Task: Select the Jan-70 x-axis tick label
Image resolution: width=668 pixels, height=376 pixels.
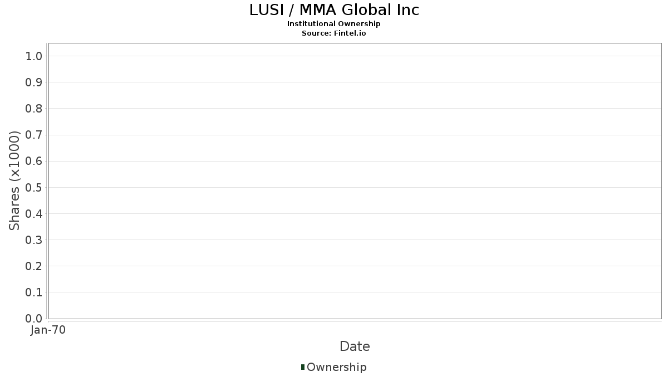Action: [x=48, y=330]
